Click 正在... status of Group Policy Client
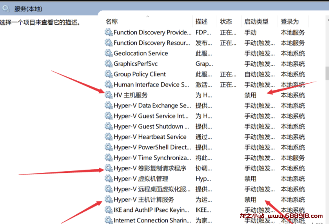The height and width of the screenshot is (224, 329). [x=228, y=74]
